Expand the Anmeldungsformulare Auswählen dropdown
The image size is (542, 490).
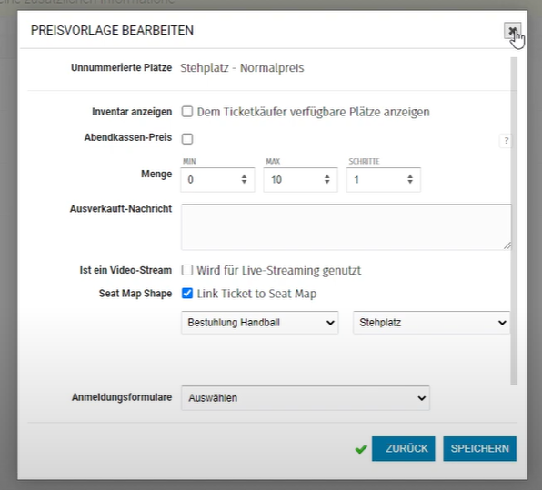(306, 398)
